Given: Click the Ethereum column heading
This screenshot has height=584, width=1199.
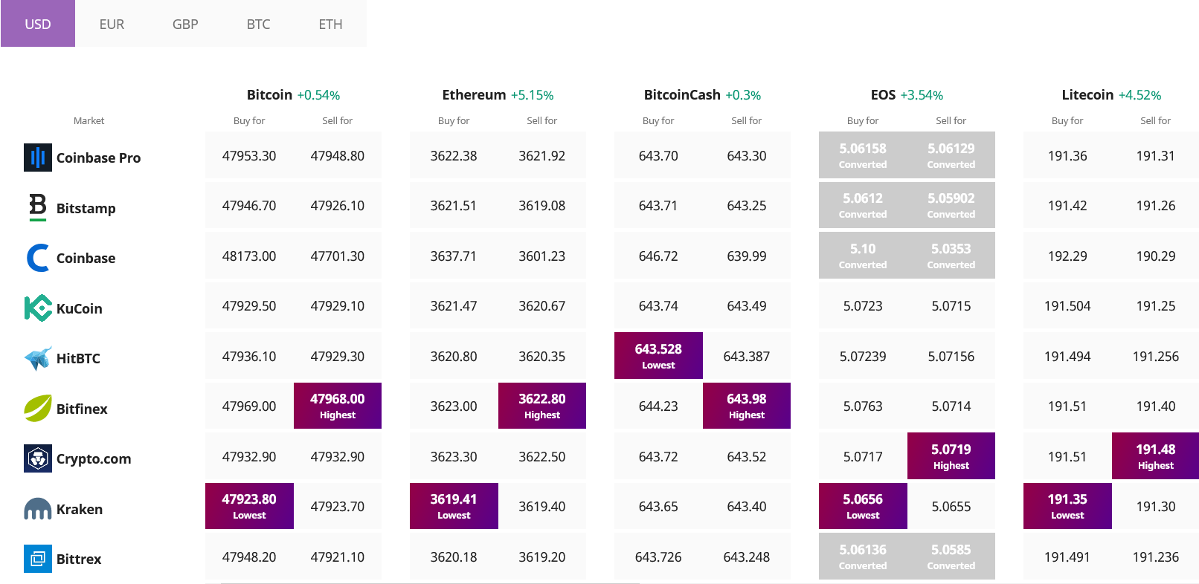Looking at the screenshot, I should pos(474,95).
